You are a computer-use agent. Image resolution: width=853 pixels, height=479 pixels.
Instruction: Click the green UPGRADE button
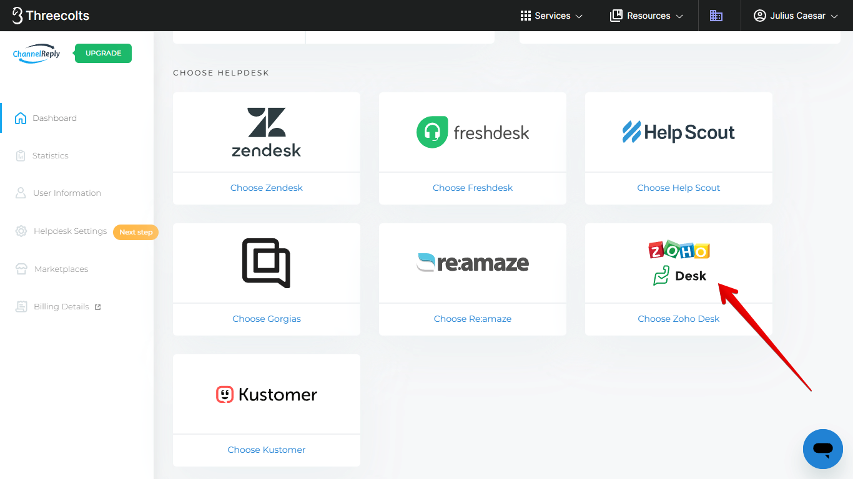click(x=103, y=53)
